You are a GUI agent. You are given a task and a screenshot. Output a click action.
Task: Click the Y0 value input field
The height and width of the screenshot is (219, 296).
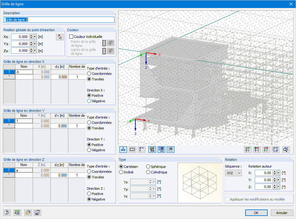click(x=20, y=44)
